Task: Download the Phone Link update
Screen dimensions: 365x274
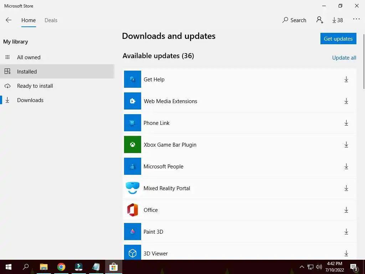Action: [346, 123]
